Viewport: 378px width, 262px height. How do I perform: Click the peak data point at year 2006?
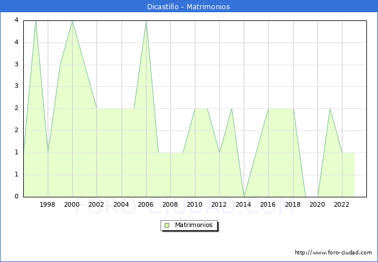tap(146, 21)
